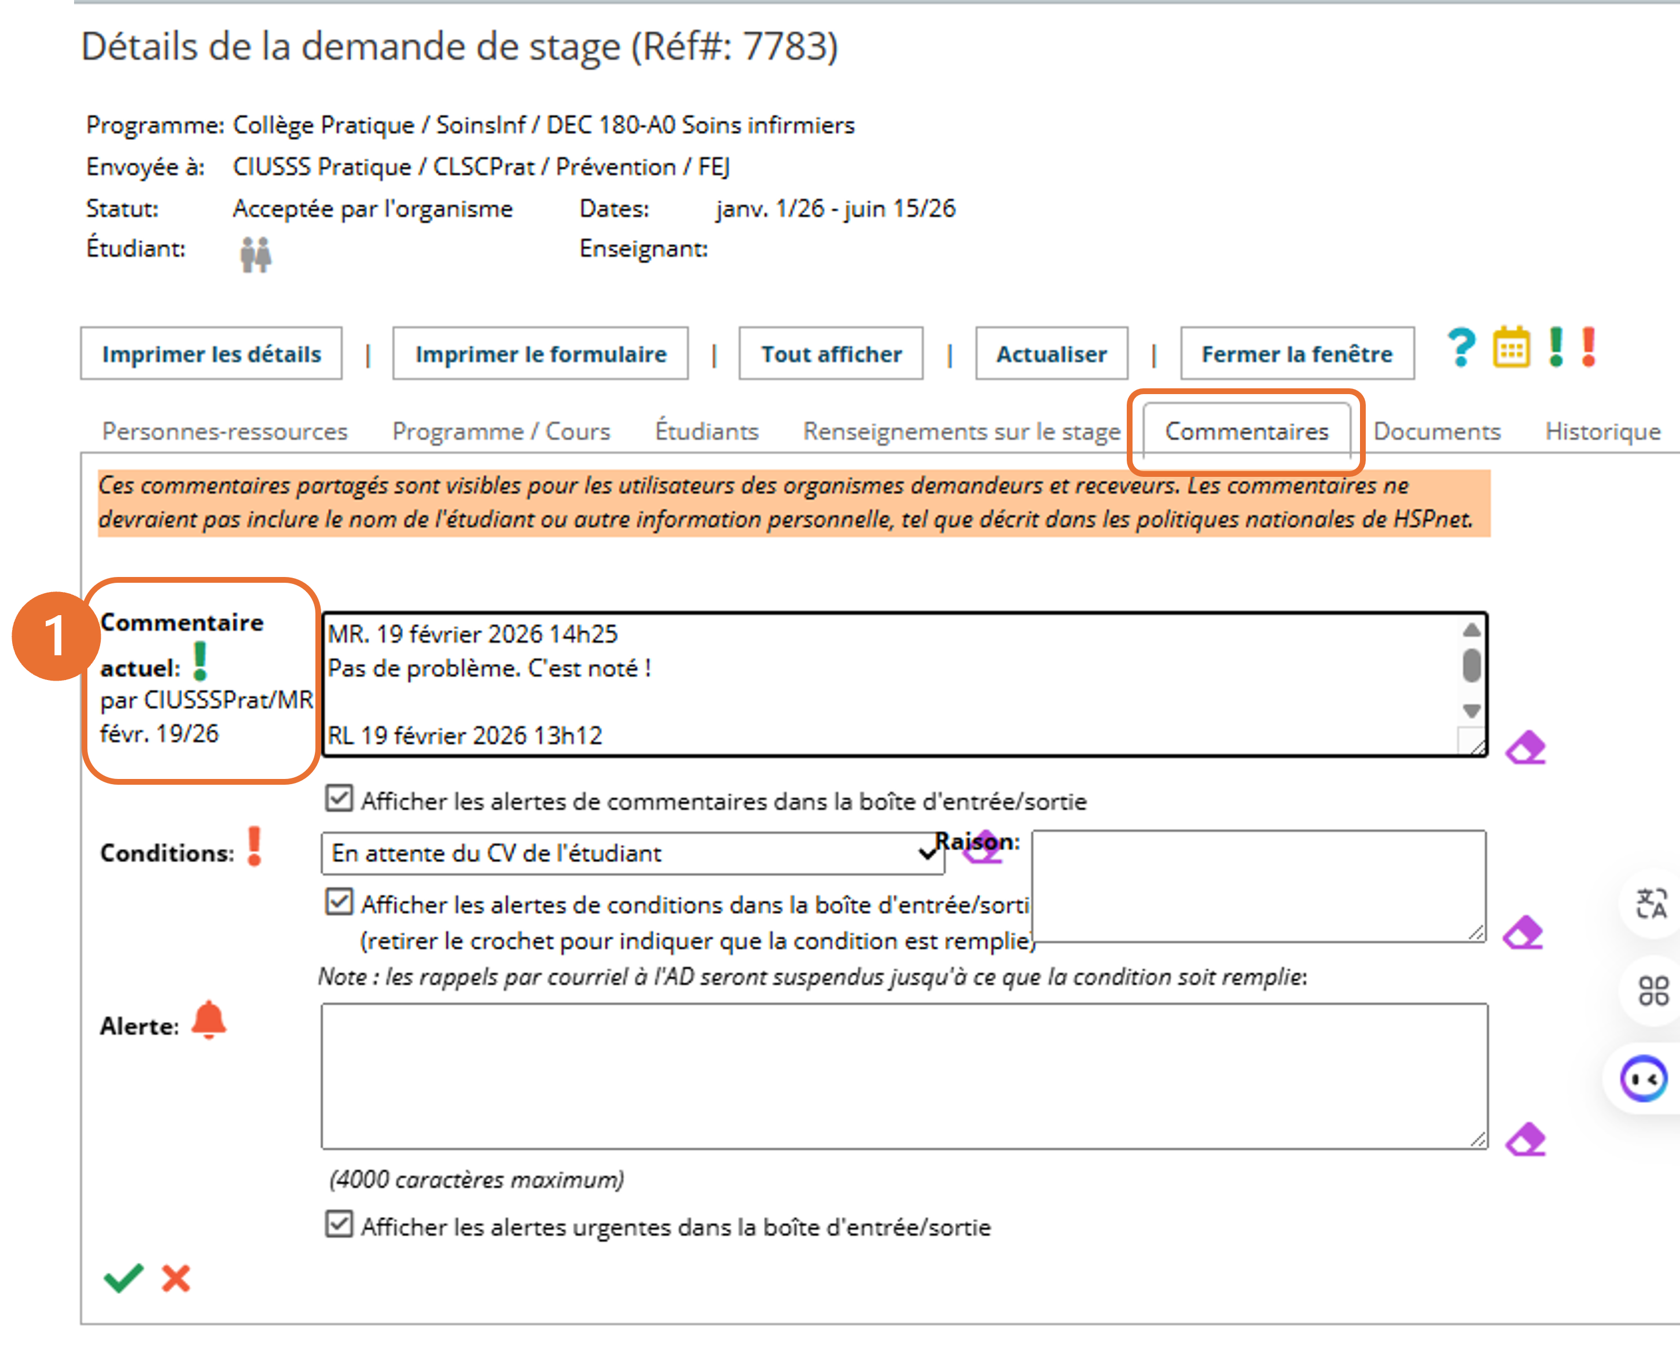This screenshot has height=1349, width=1680.
Task: Click the Imprimer le formulaire button
Action: 540,354
